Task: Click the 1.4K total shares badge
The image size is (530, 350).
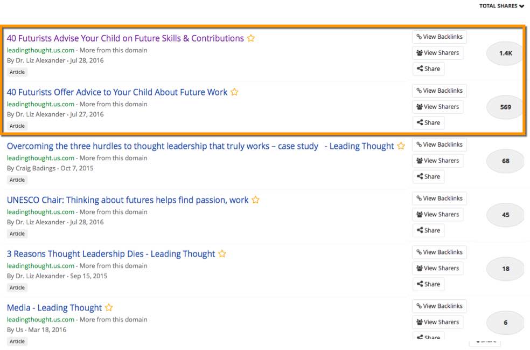Action: point(505,53)
